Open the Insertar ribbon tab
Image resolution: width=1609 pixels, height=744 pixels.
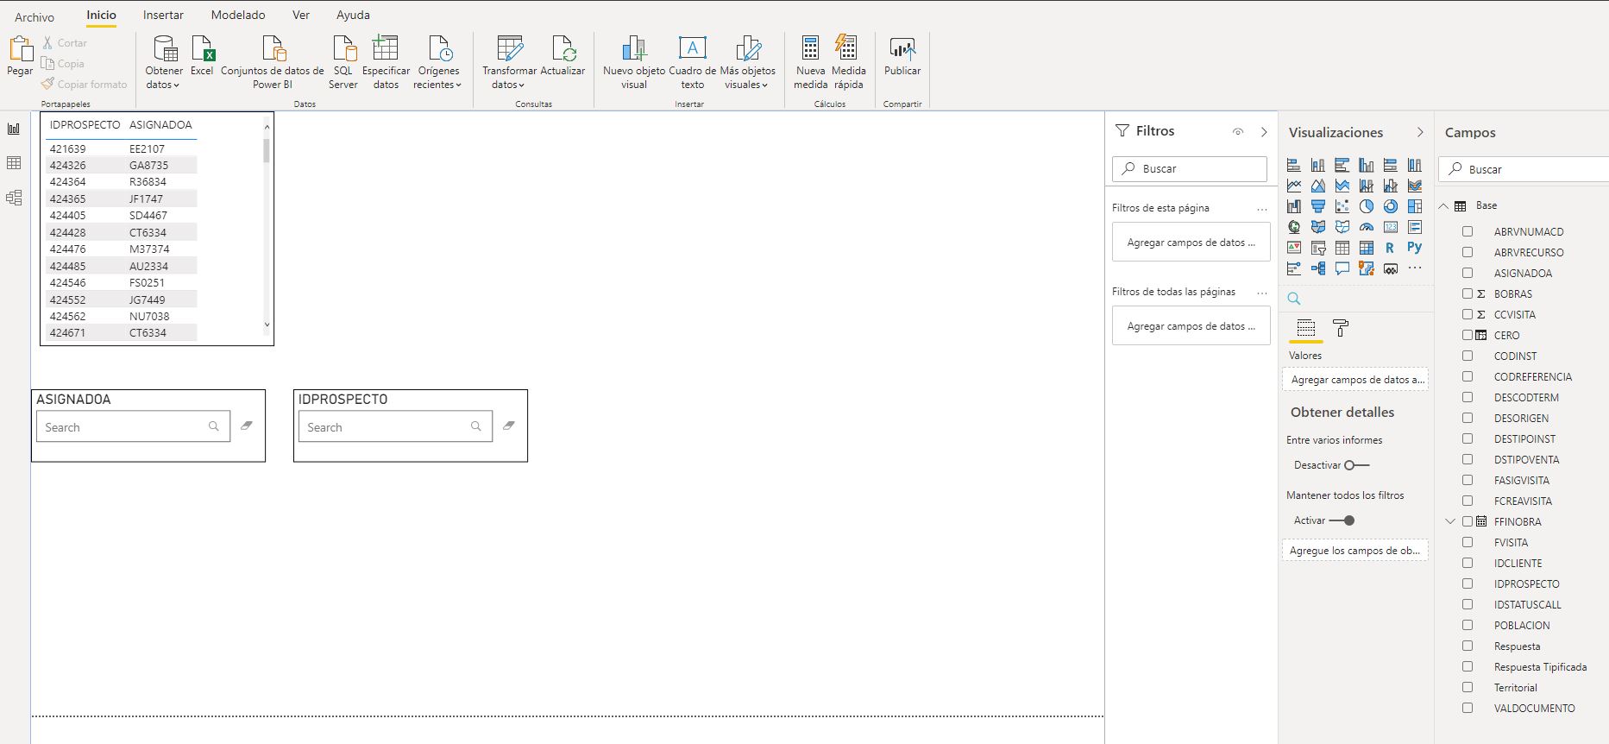point(163,15)
